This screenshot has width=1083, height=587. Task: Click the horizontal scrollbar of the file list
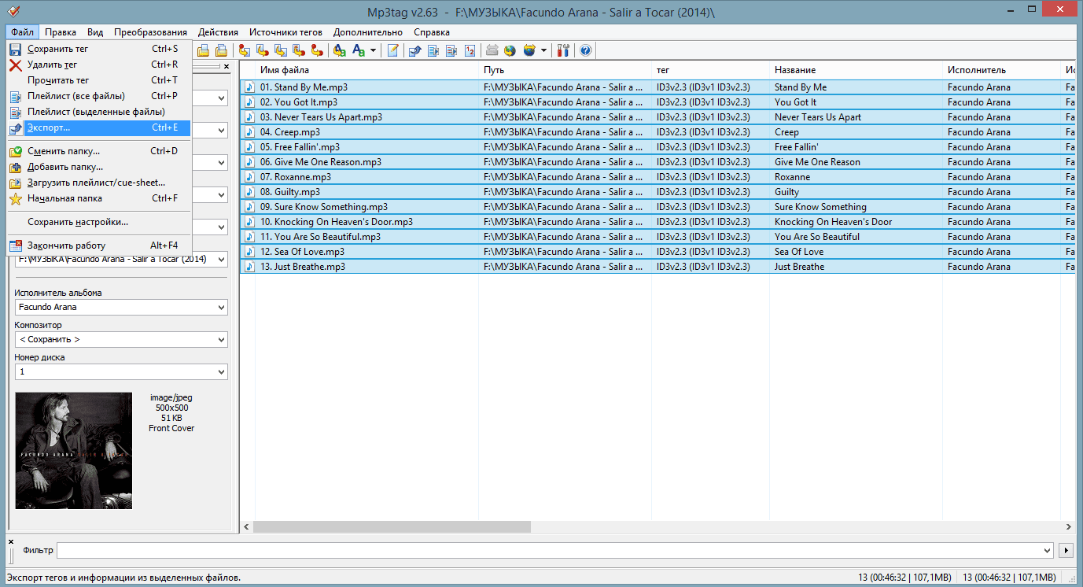pos(392,526)
